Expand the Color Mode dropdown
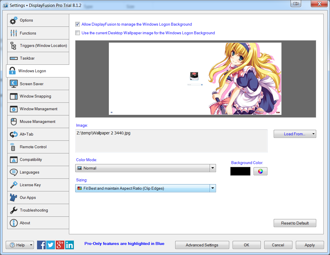 click(213, 168)
